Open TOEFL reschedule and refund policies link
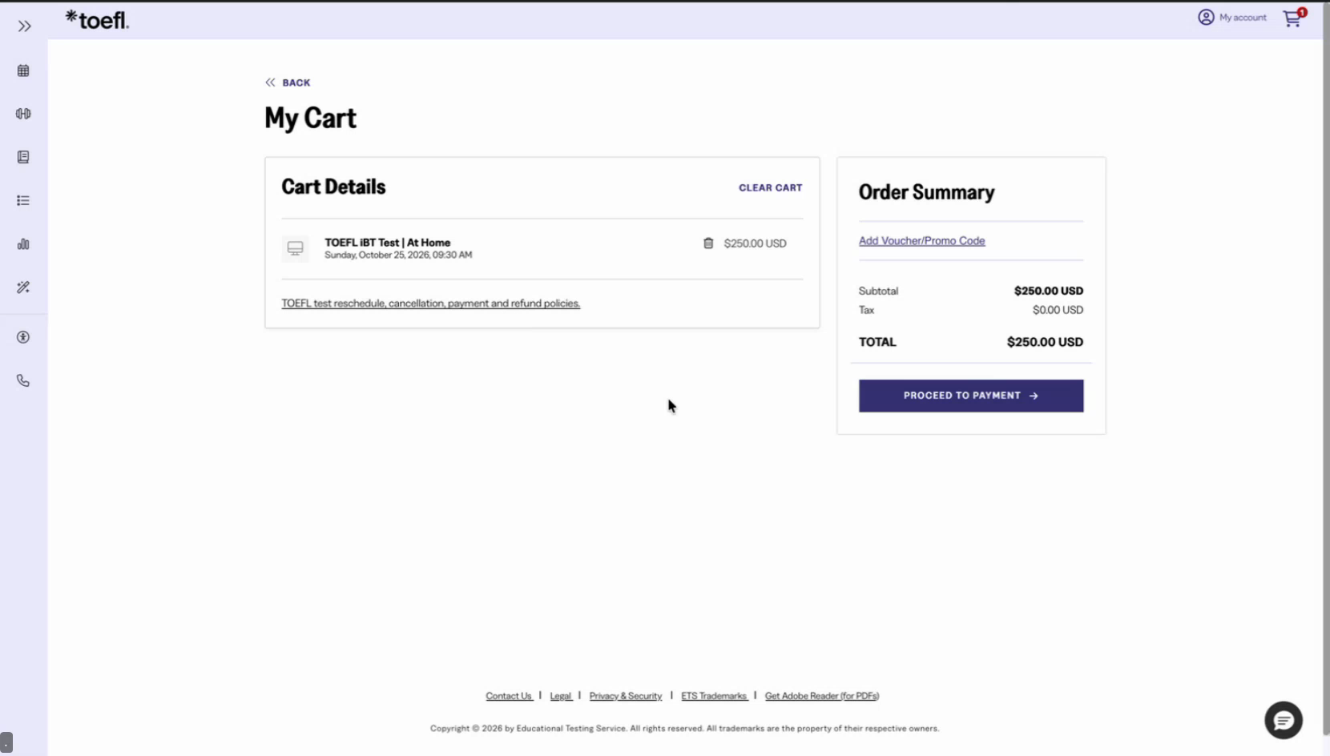 [x=430, y=304]
